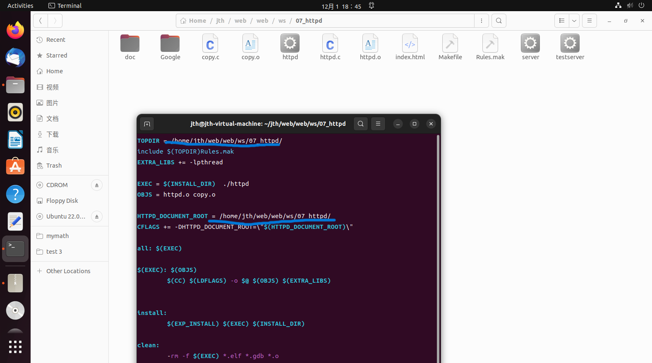The image size is (652, 363).
Task: Open the system status menu
Action: coord(630,6)
